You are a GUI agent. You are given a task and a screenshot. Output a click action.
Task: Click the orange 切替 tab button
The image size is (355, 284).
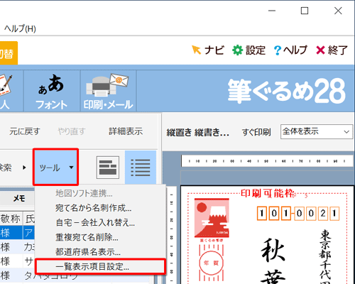tap(8, 53)
